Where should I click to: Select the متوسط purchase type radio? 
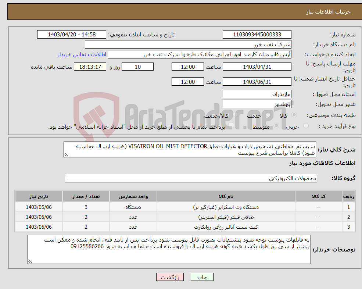pyautogui.click(x=276, y=126)
